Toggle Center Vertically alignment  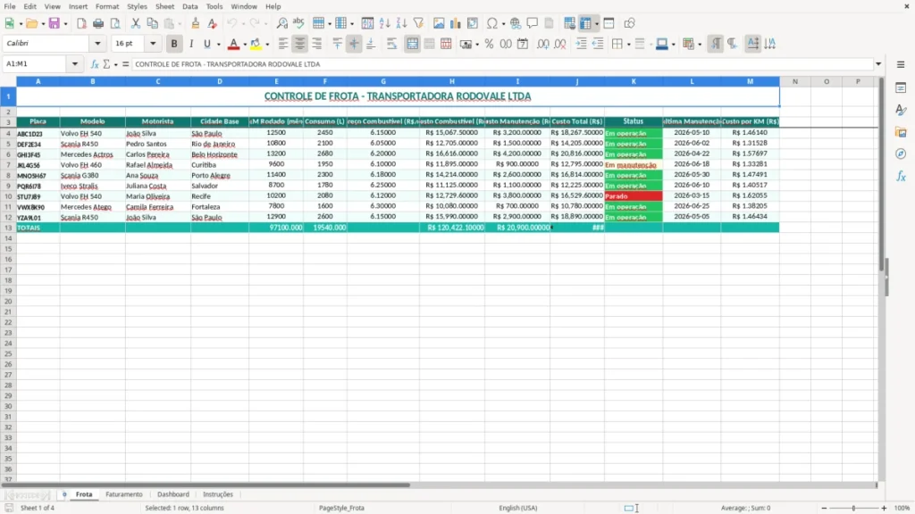click(354, 44)
